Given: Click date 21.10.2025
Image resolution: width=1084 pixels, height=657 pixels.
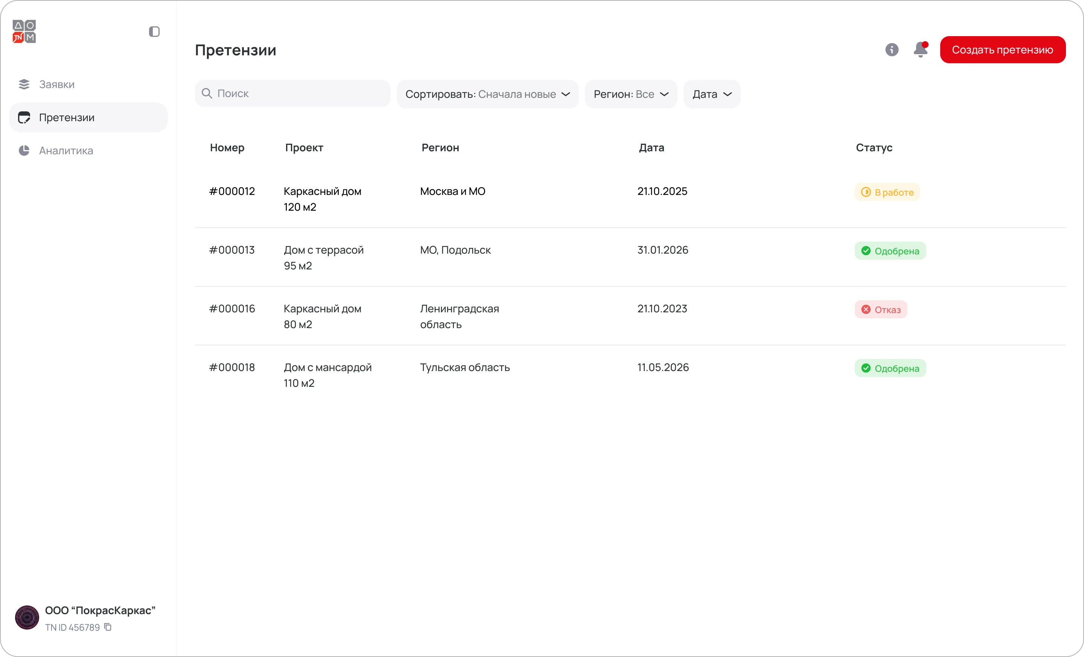Looking at the screenshot, I should pos(662,191).
